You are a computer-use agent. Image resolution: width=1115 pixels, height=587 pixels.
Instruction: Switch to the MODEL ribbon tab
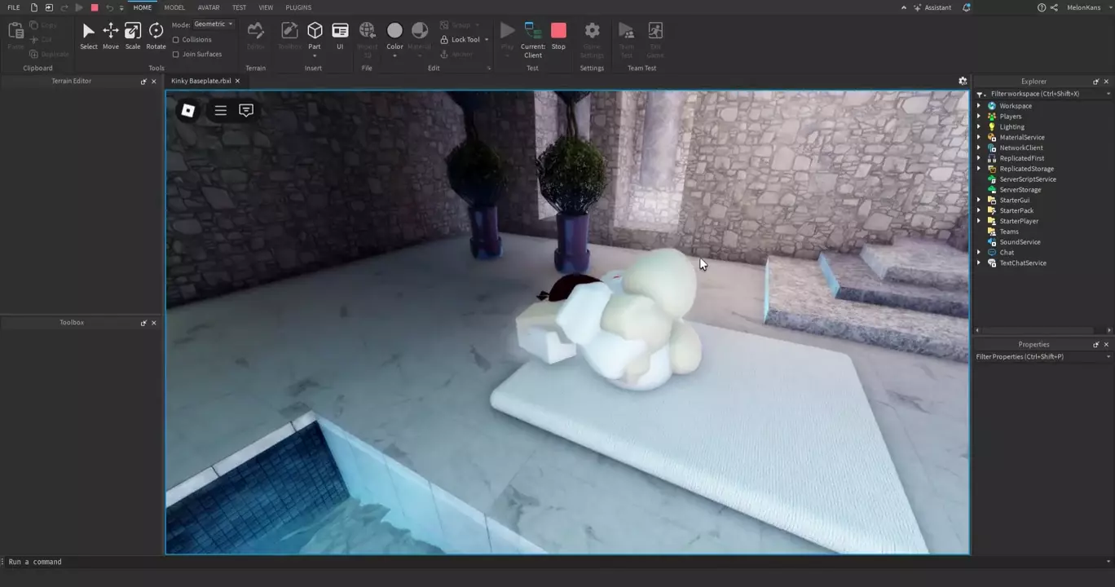point(174,7)
